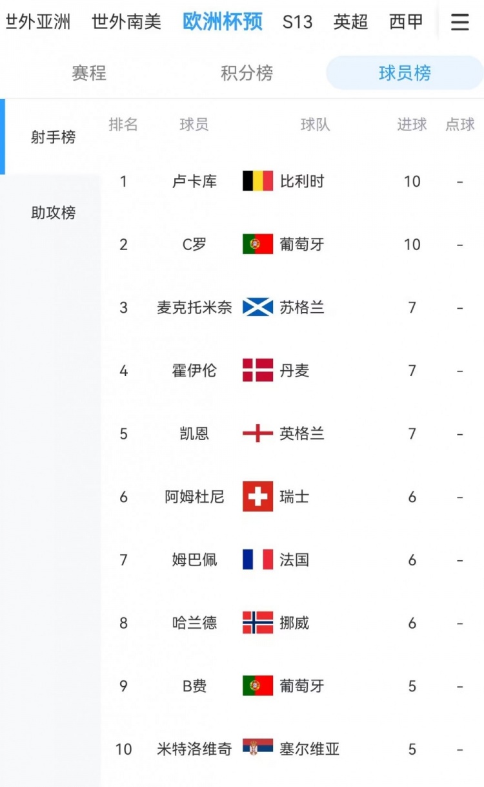Screen dimensions: 484x787
Task: Click the Switzerland flag icon
Action: (257, 496)
